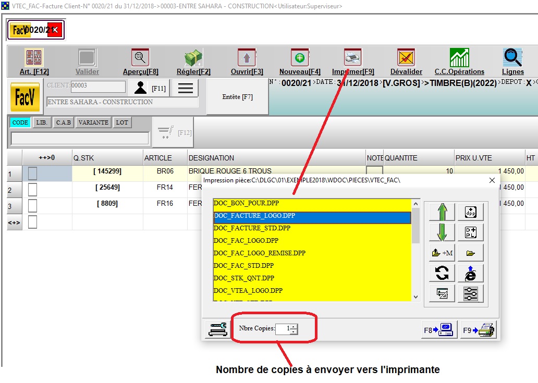
Task: Increase Nbre Copies with up arrow
Action: [x=294, y=326]
